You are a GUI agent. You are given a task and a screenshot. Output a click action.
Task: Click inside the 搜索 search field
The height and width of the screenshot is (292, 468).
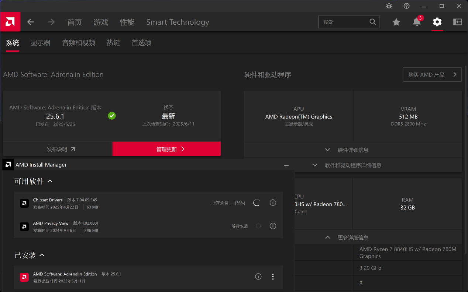point(343,22)
